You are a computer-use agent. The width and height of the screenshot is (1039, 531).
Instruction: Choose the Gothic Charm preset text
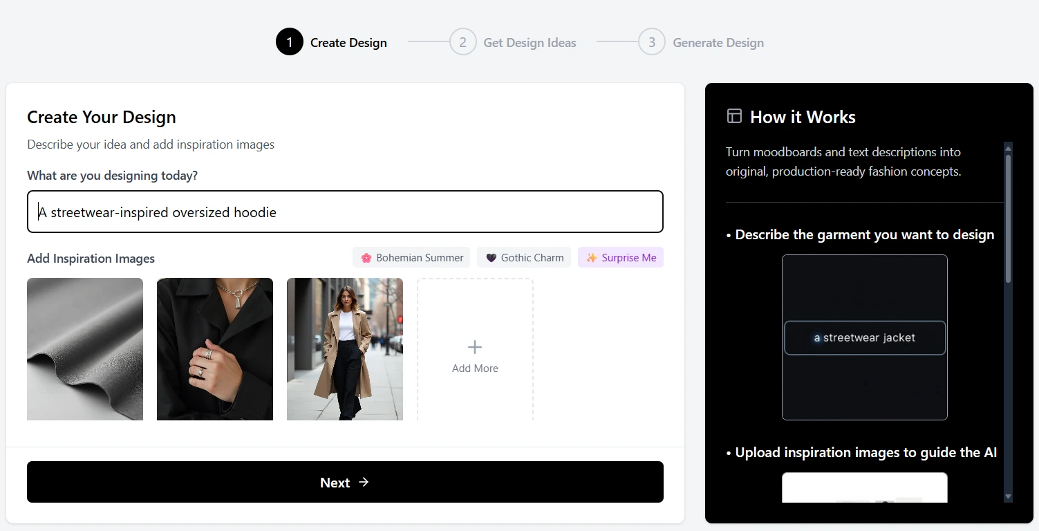click(x=532, y=258)
